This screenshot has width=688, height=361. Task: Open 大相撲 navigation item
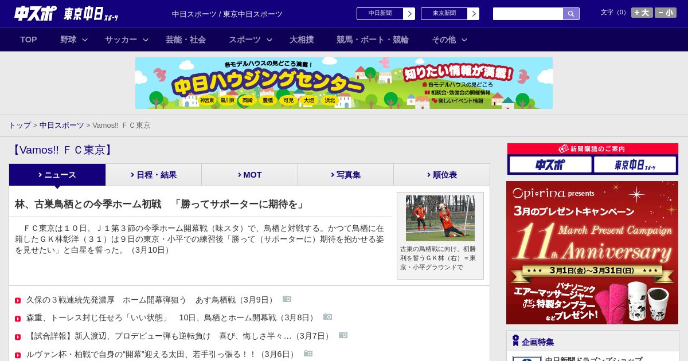point(302,40)
